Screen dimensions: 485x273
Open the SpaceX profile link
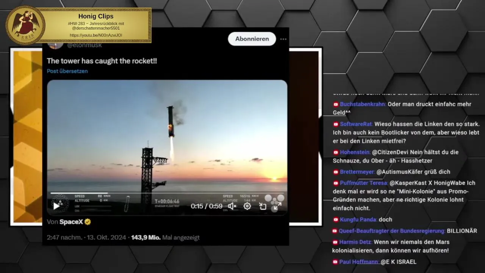point(71,222)
